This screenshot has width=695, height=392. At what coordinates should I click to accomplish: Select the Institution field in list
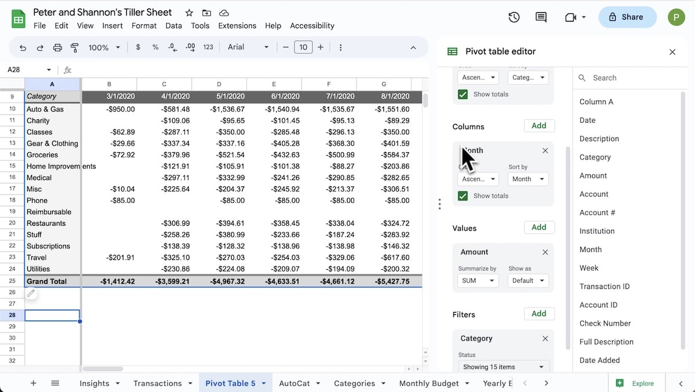(597, 231)
